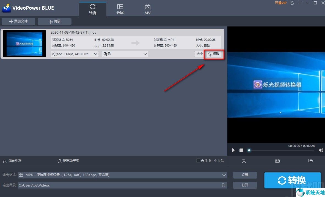Toggle the hamburger menu icon top right
The width and height of the screenshot is (325, 197).
(x=300, y=3)
